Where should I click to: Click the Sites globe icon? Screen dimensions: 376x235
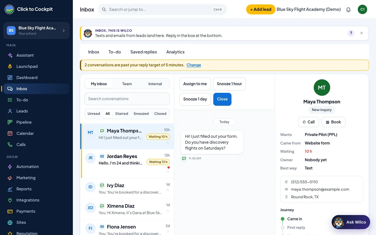[x=10, y=222]
